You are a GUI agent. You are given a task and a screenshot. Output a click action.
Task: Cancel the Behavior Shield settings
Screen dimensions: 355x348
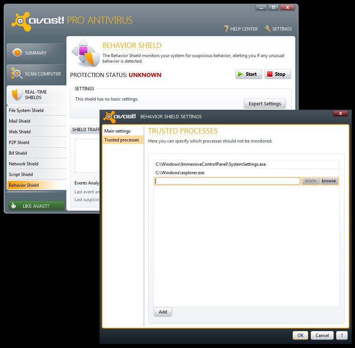322,335
